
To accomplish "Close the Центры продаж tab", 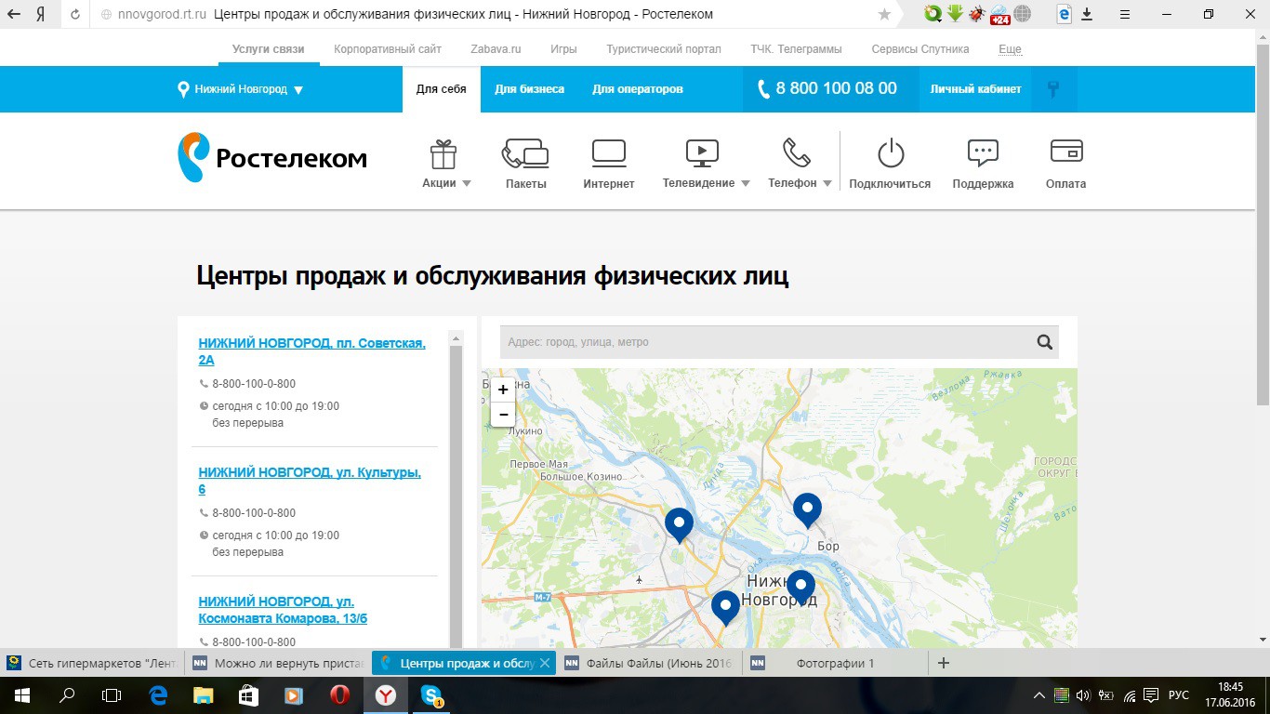I will pyautogui.click(x=546, y=663).
